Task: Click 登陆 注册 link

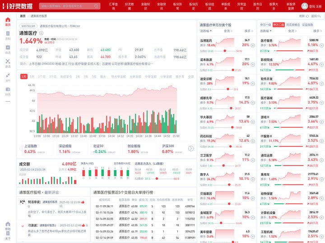Action: 315,6
